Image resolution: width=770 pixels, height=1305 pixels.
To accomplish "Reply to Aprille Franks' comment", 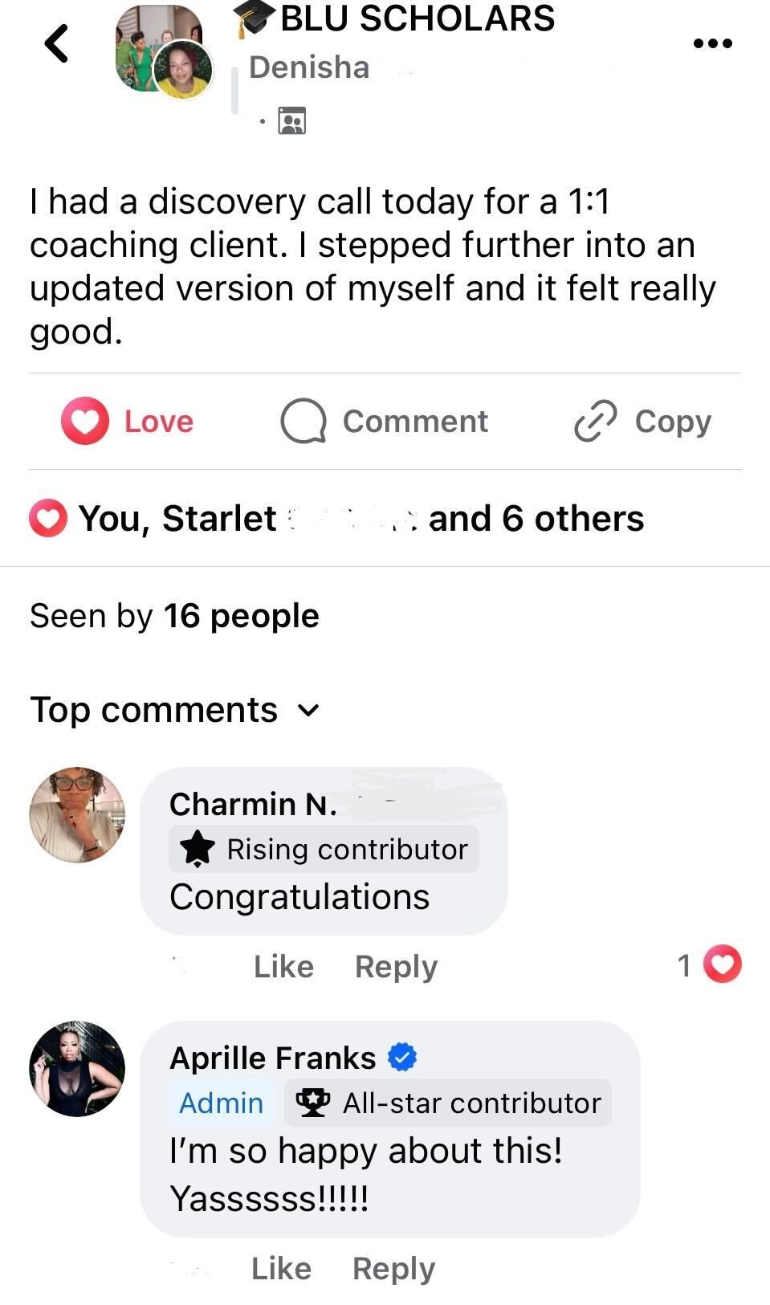I will pyautogui.click(x=393, y=1268).
